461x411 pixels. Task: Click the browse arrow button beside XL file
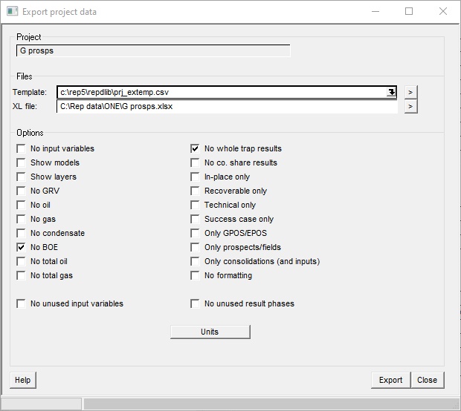coord(410,107)
